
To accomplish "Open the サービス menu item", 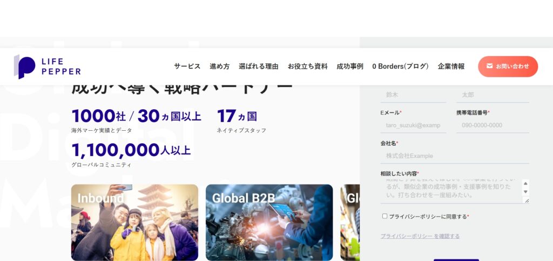I will [187, 66].
